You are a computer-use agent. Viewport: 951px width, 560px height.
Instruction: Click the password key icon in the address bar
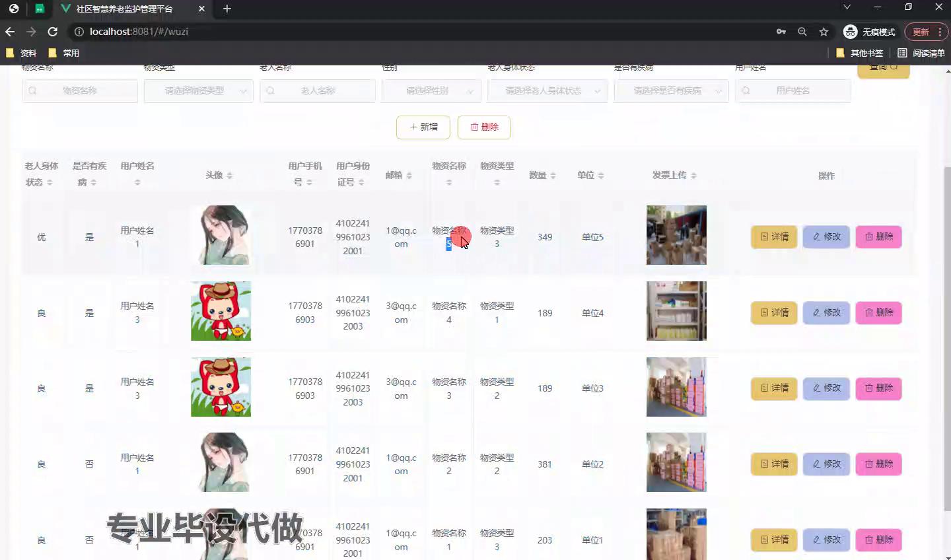(x=781, y=32)
